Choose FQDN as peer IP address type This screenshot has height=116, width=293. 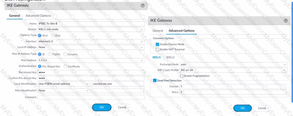49,54
